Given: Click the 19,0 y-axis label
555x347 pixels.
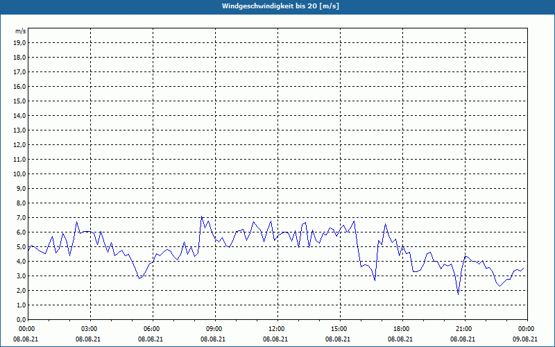Looking at the screenshot, I should tap(19, 43).
